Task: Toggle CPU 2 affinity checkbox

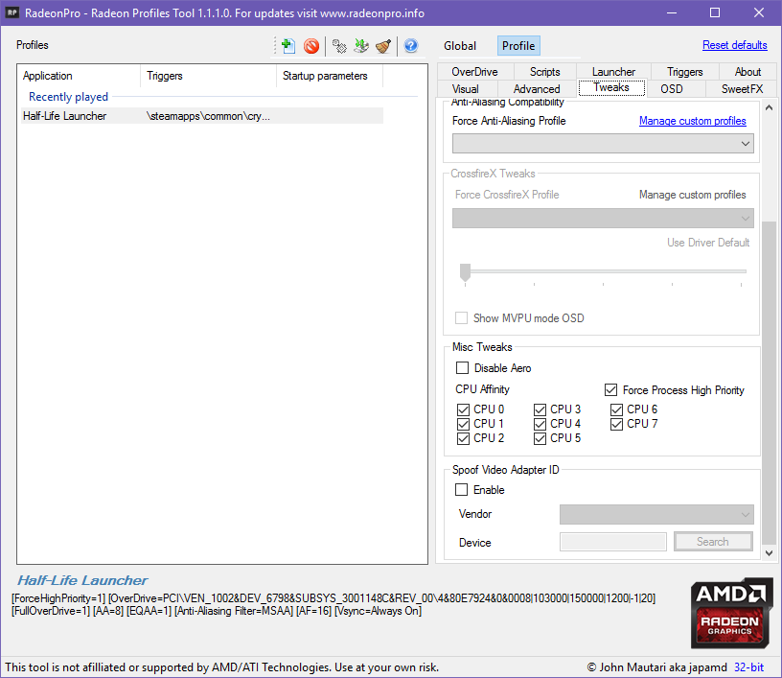Action: pyautogui.click(x=463, y=438)
